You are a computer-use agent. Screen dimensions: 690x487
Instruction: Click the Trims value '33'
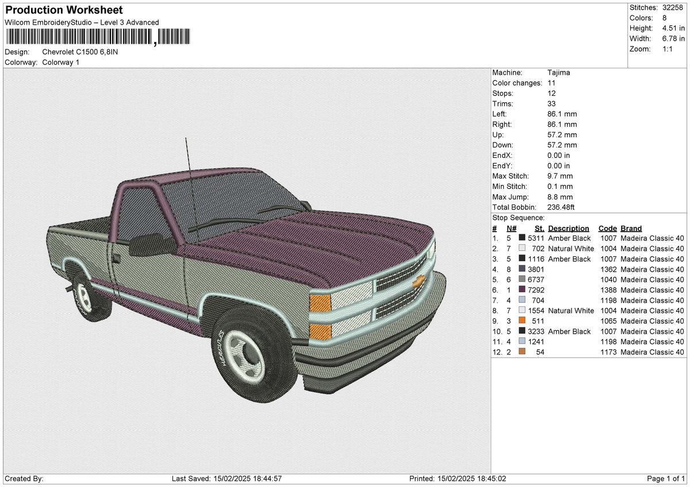(553, 104)
